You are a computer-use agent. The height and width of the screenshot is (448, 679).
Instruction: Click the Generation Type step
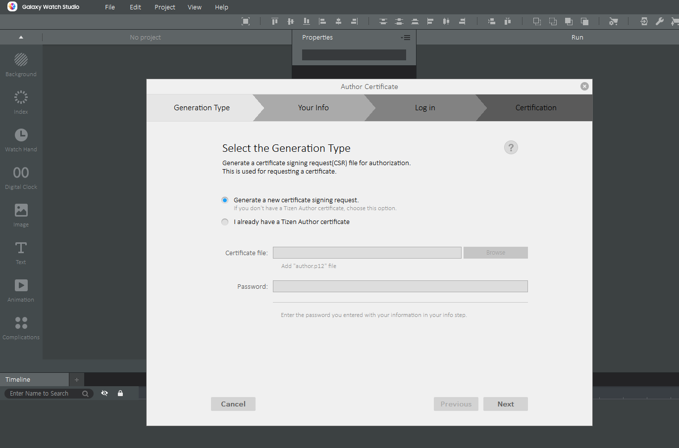pyautogui.click(x=202, y=108)
